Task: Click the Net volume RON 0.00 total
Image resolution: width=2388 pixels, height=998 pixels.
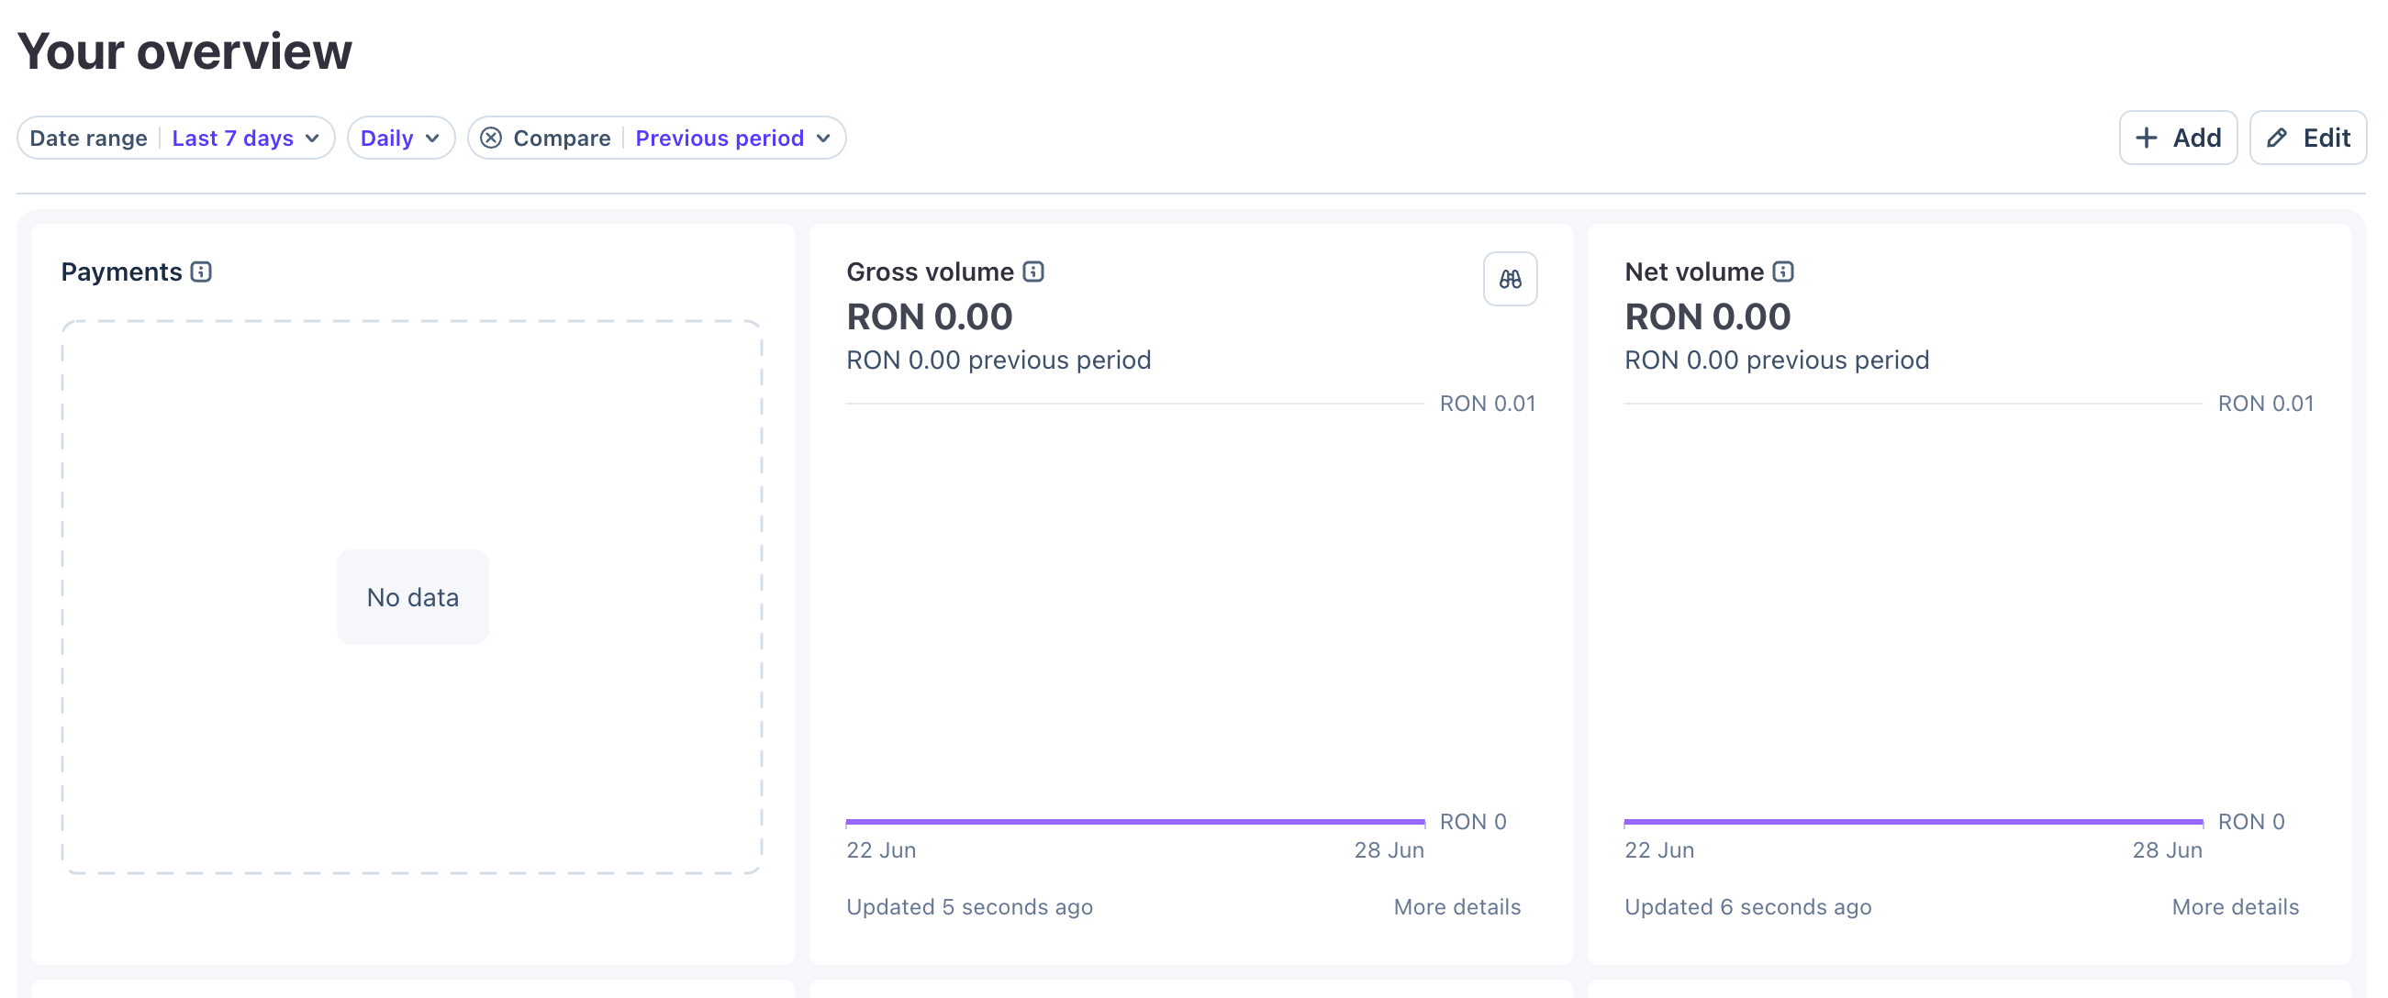Action: tap(1708, 316)
